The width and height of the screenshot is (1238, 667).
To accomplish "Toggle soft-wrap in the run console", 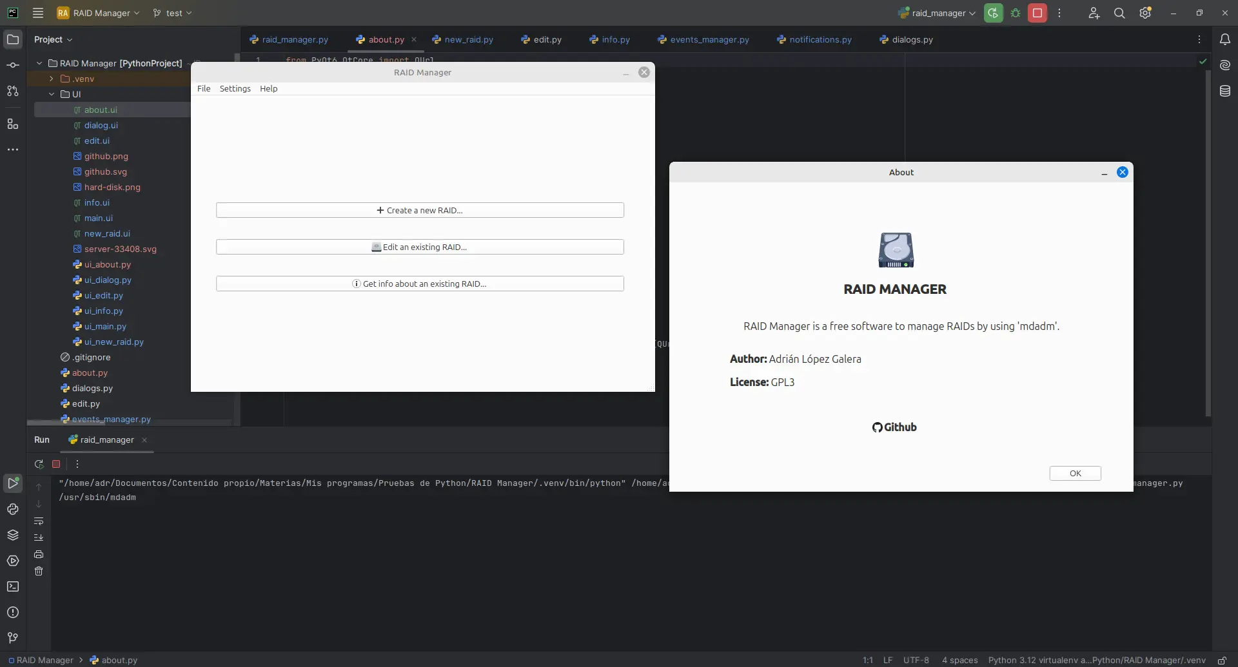I will (39, 521).
